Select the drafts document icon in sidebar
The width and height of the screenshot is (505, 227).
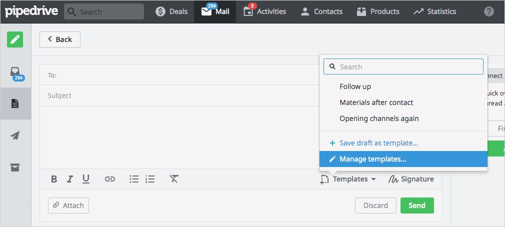[15, 103]
